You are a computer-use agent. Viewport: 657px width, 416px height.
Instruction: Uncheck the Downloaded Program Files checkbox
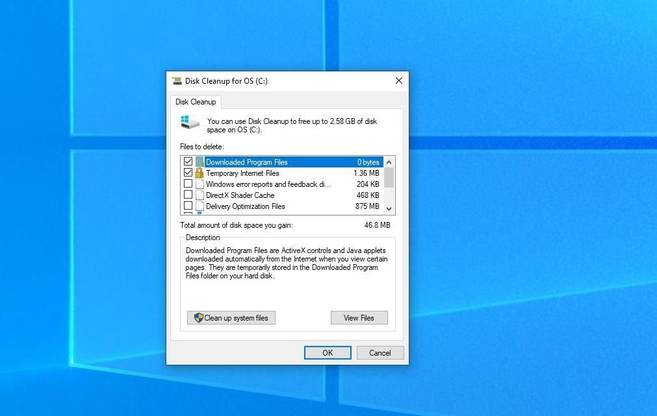click(x=188, y=162)
